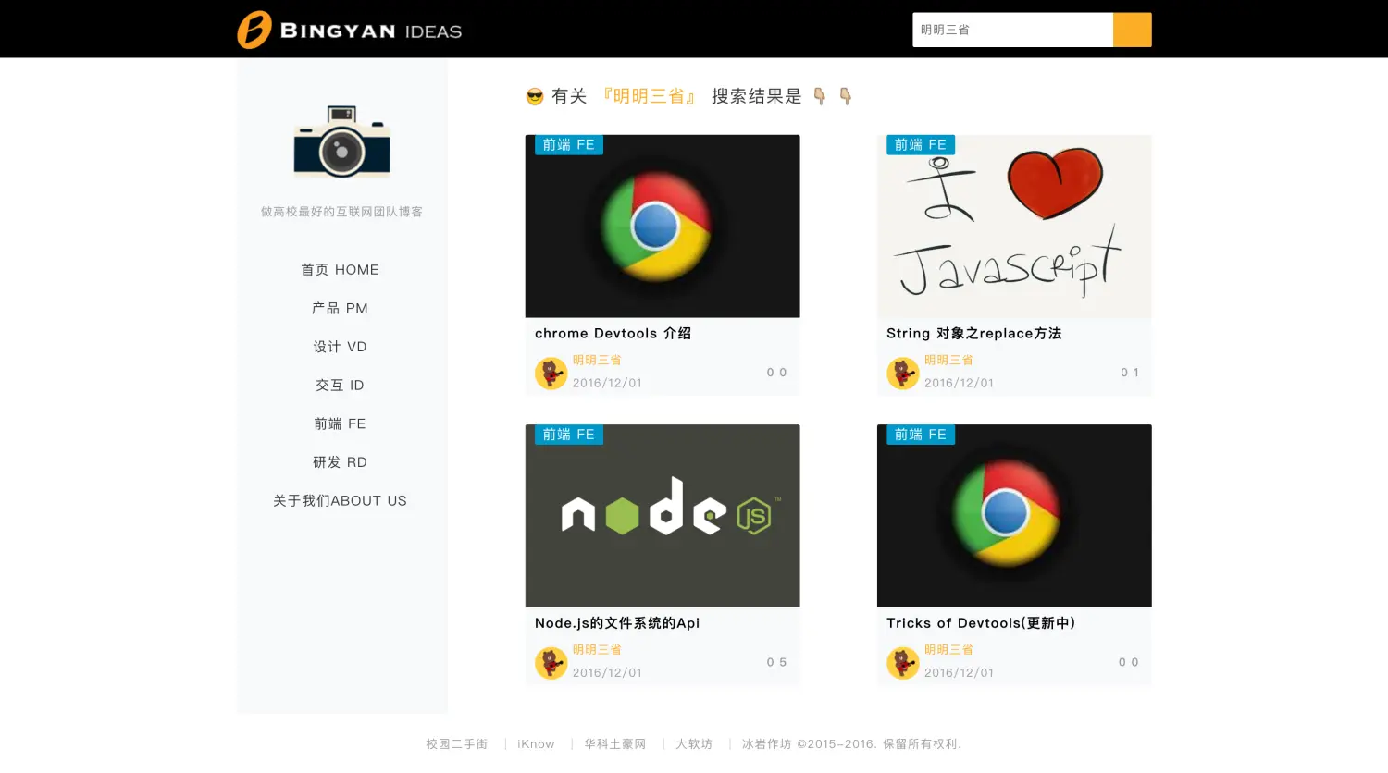
Task: Open the 产品 PM category
Action: tap(340, 308)
